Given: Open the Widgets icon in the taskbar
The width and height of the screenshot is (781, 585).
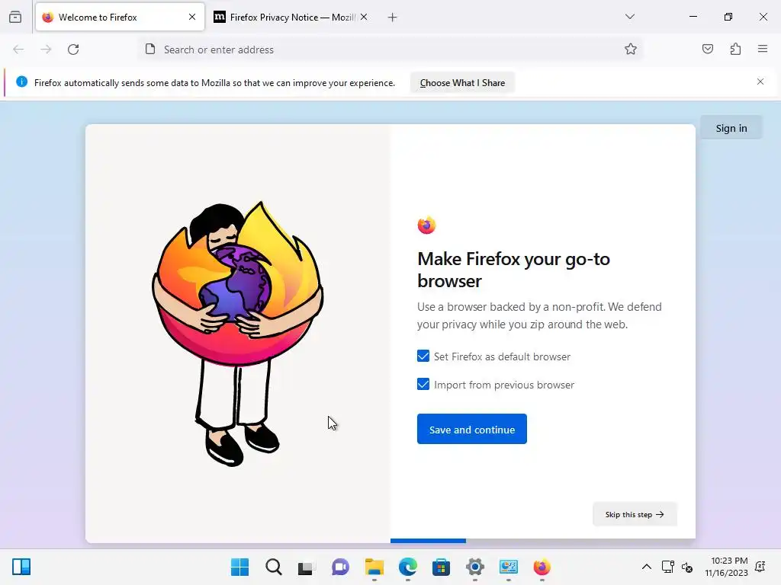Looking at the screenshot, I should pyautogui.click(x=21, y=567).
